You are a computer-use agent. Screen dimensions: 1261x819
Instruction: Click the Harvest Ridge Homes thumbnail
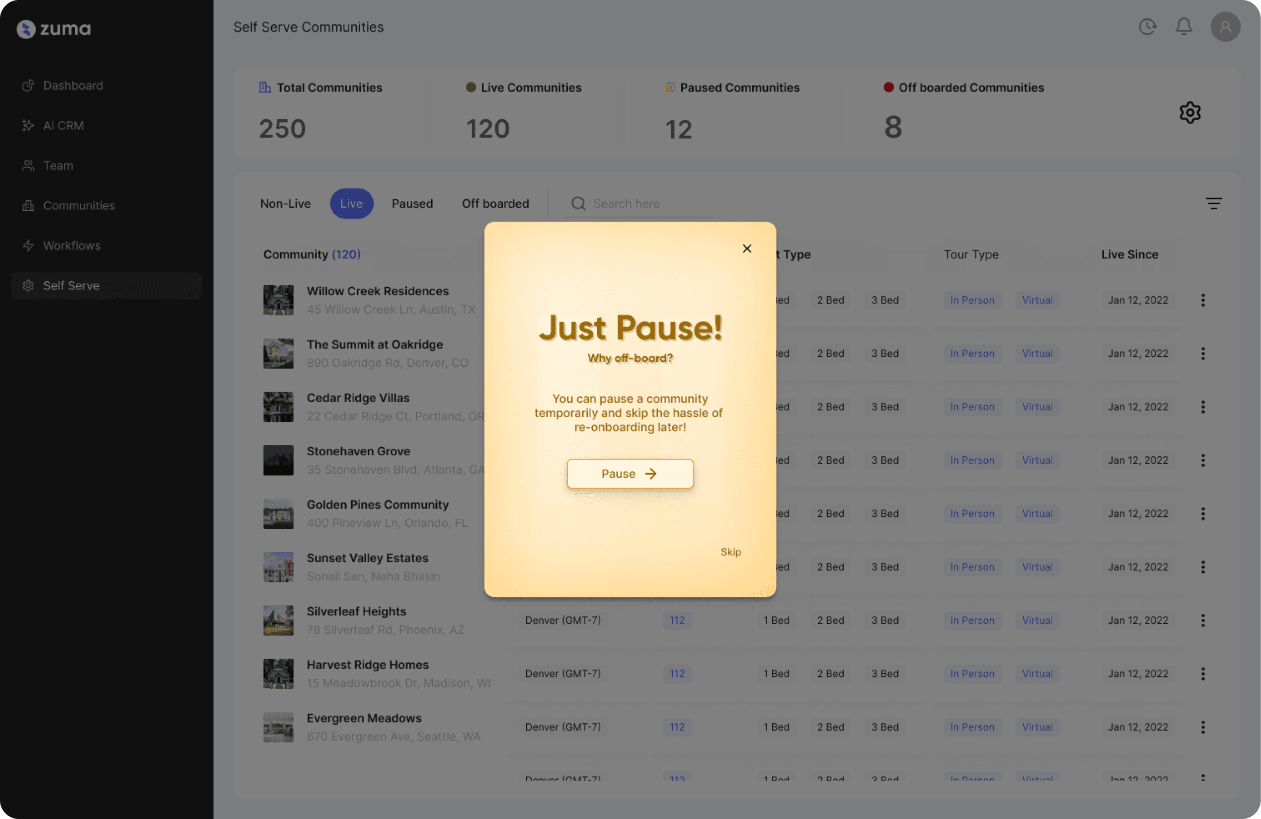pyautogui.click(x=278, y=673)
